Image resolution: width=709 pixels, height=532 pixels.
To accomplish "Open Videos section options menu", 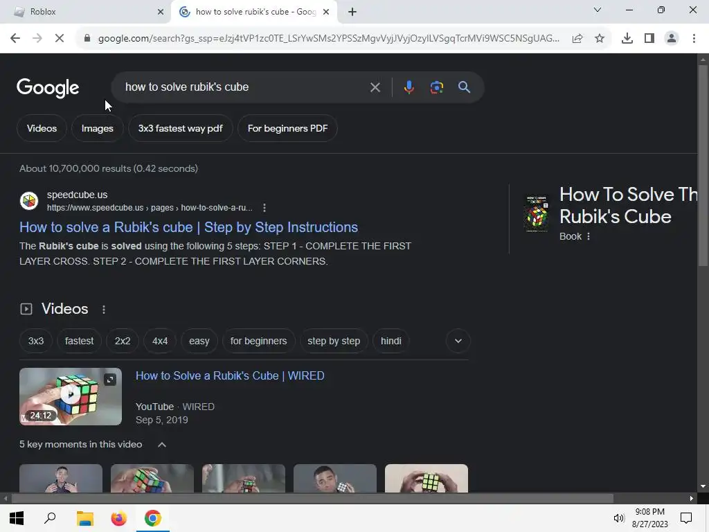I will point(104,310).
